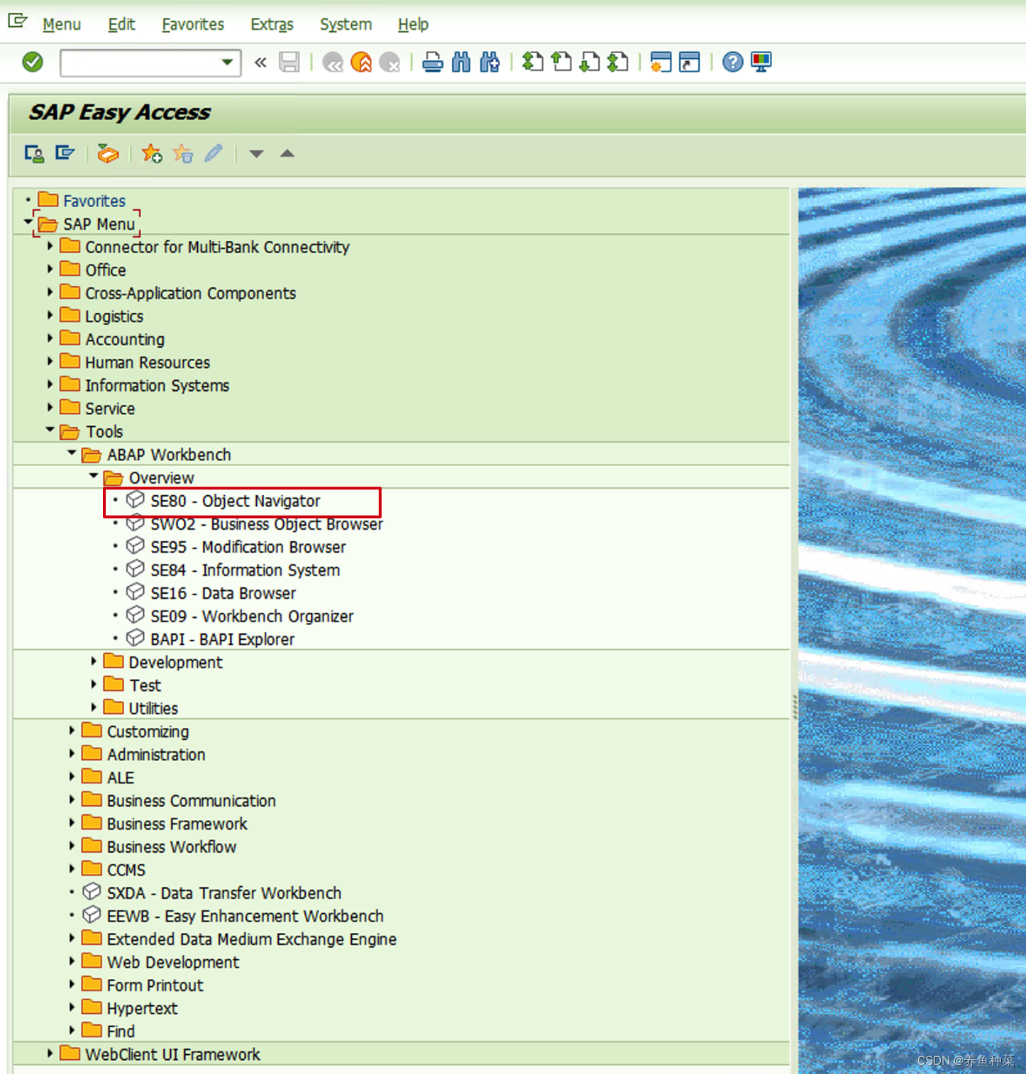The height and width of the screenshot is (1074, 1026).
Task: Select SWO2 - Business Object Browser
Action: [267, 524]
